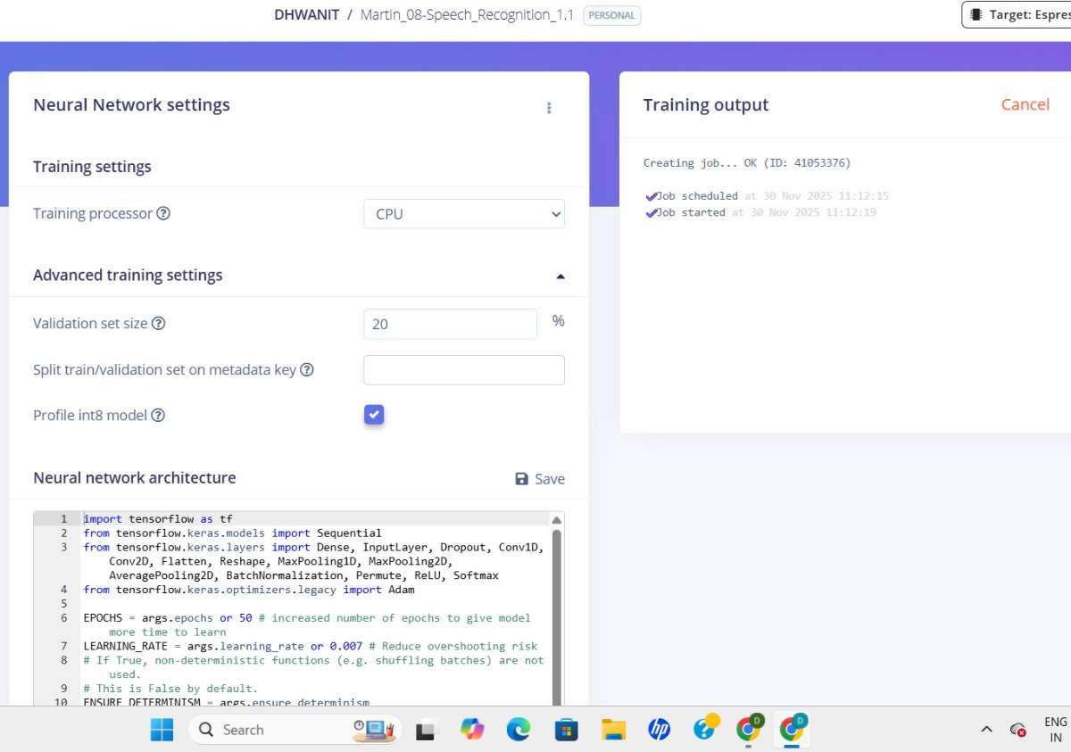Image resolution: width=1071 pixels, height=752 pixels.
Task: Open Microsoft Edge from the taskbar
Action: pos(519,730)
